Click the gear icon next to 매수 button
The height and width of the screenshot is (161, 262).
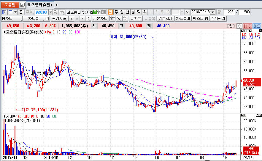click(240, 26)
